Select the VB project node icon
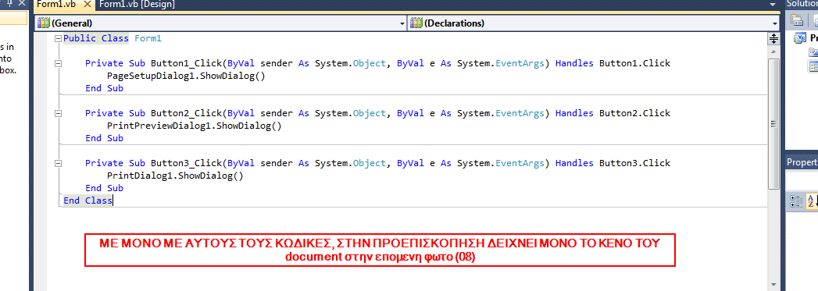This screenshot has height=291, width=818. coord(800,38)
